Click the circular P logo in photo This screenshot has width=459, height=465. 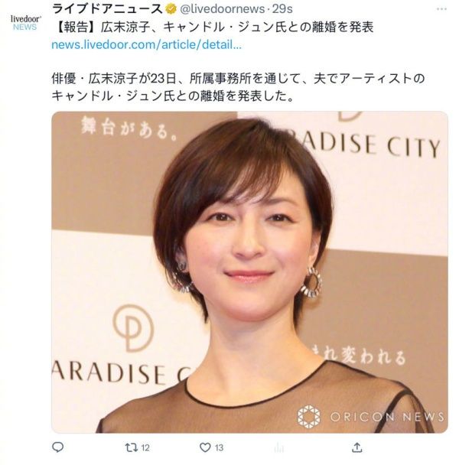click(134, 327)
